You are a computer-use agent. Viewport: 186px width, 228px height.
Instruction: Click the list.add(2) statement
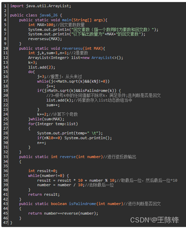click(x=42, y=67)
